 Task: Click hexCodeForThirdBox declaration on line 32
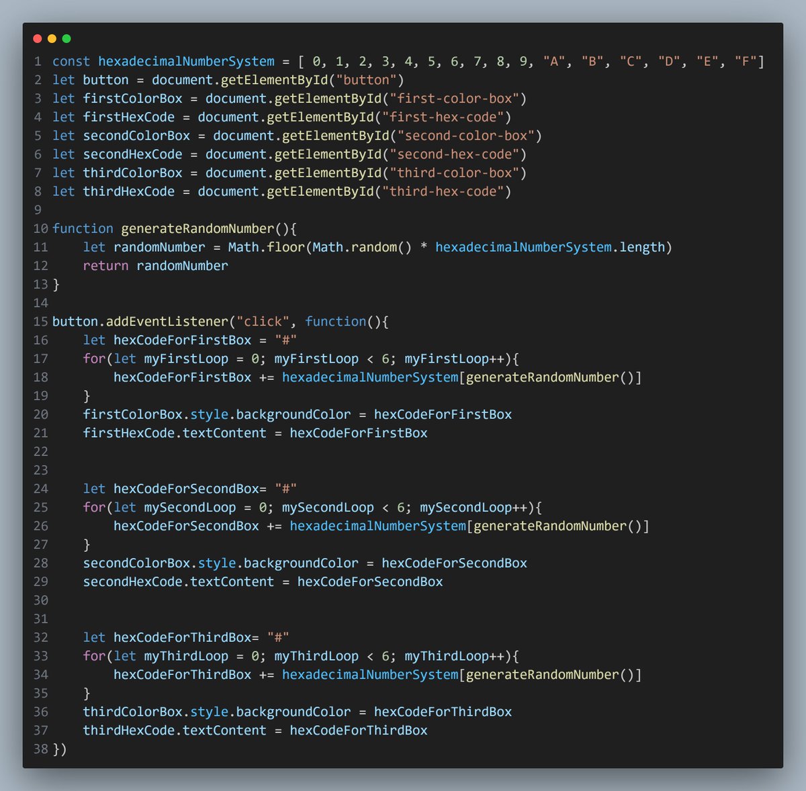click(182, 638)
